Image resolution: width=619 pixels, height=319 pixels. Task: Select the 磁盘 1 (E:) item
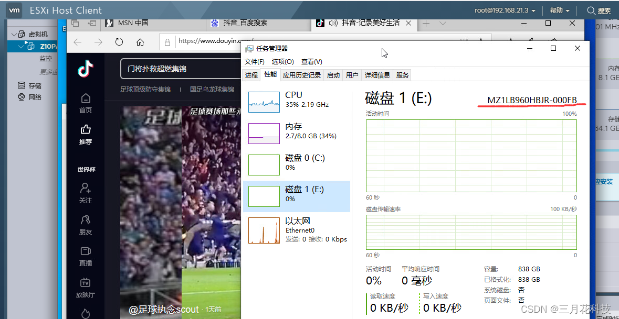click(x=297, y=196)
